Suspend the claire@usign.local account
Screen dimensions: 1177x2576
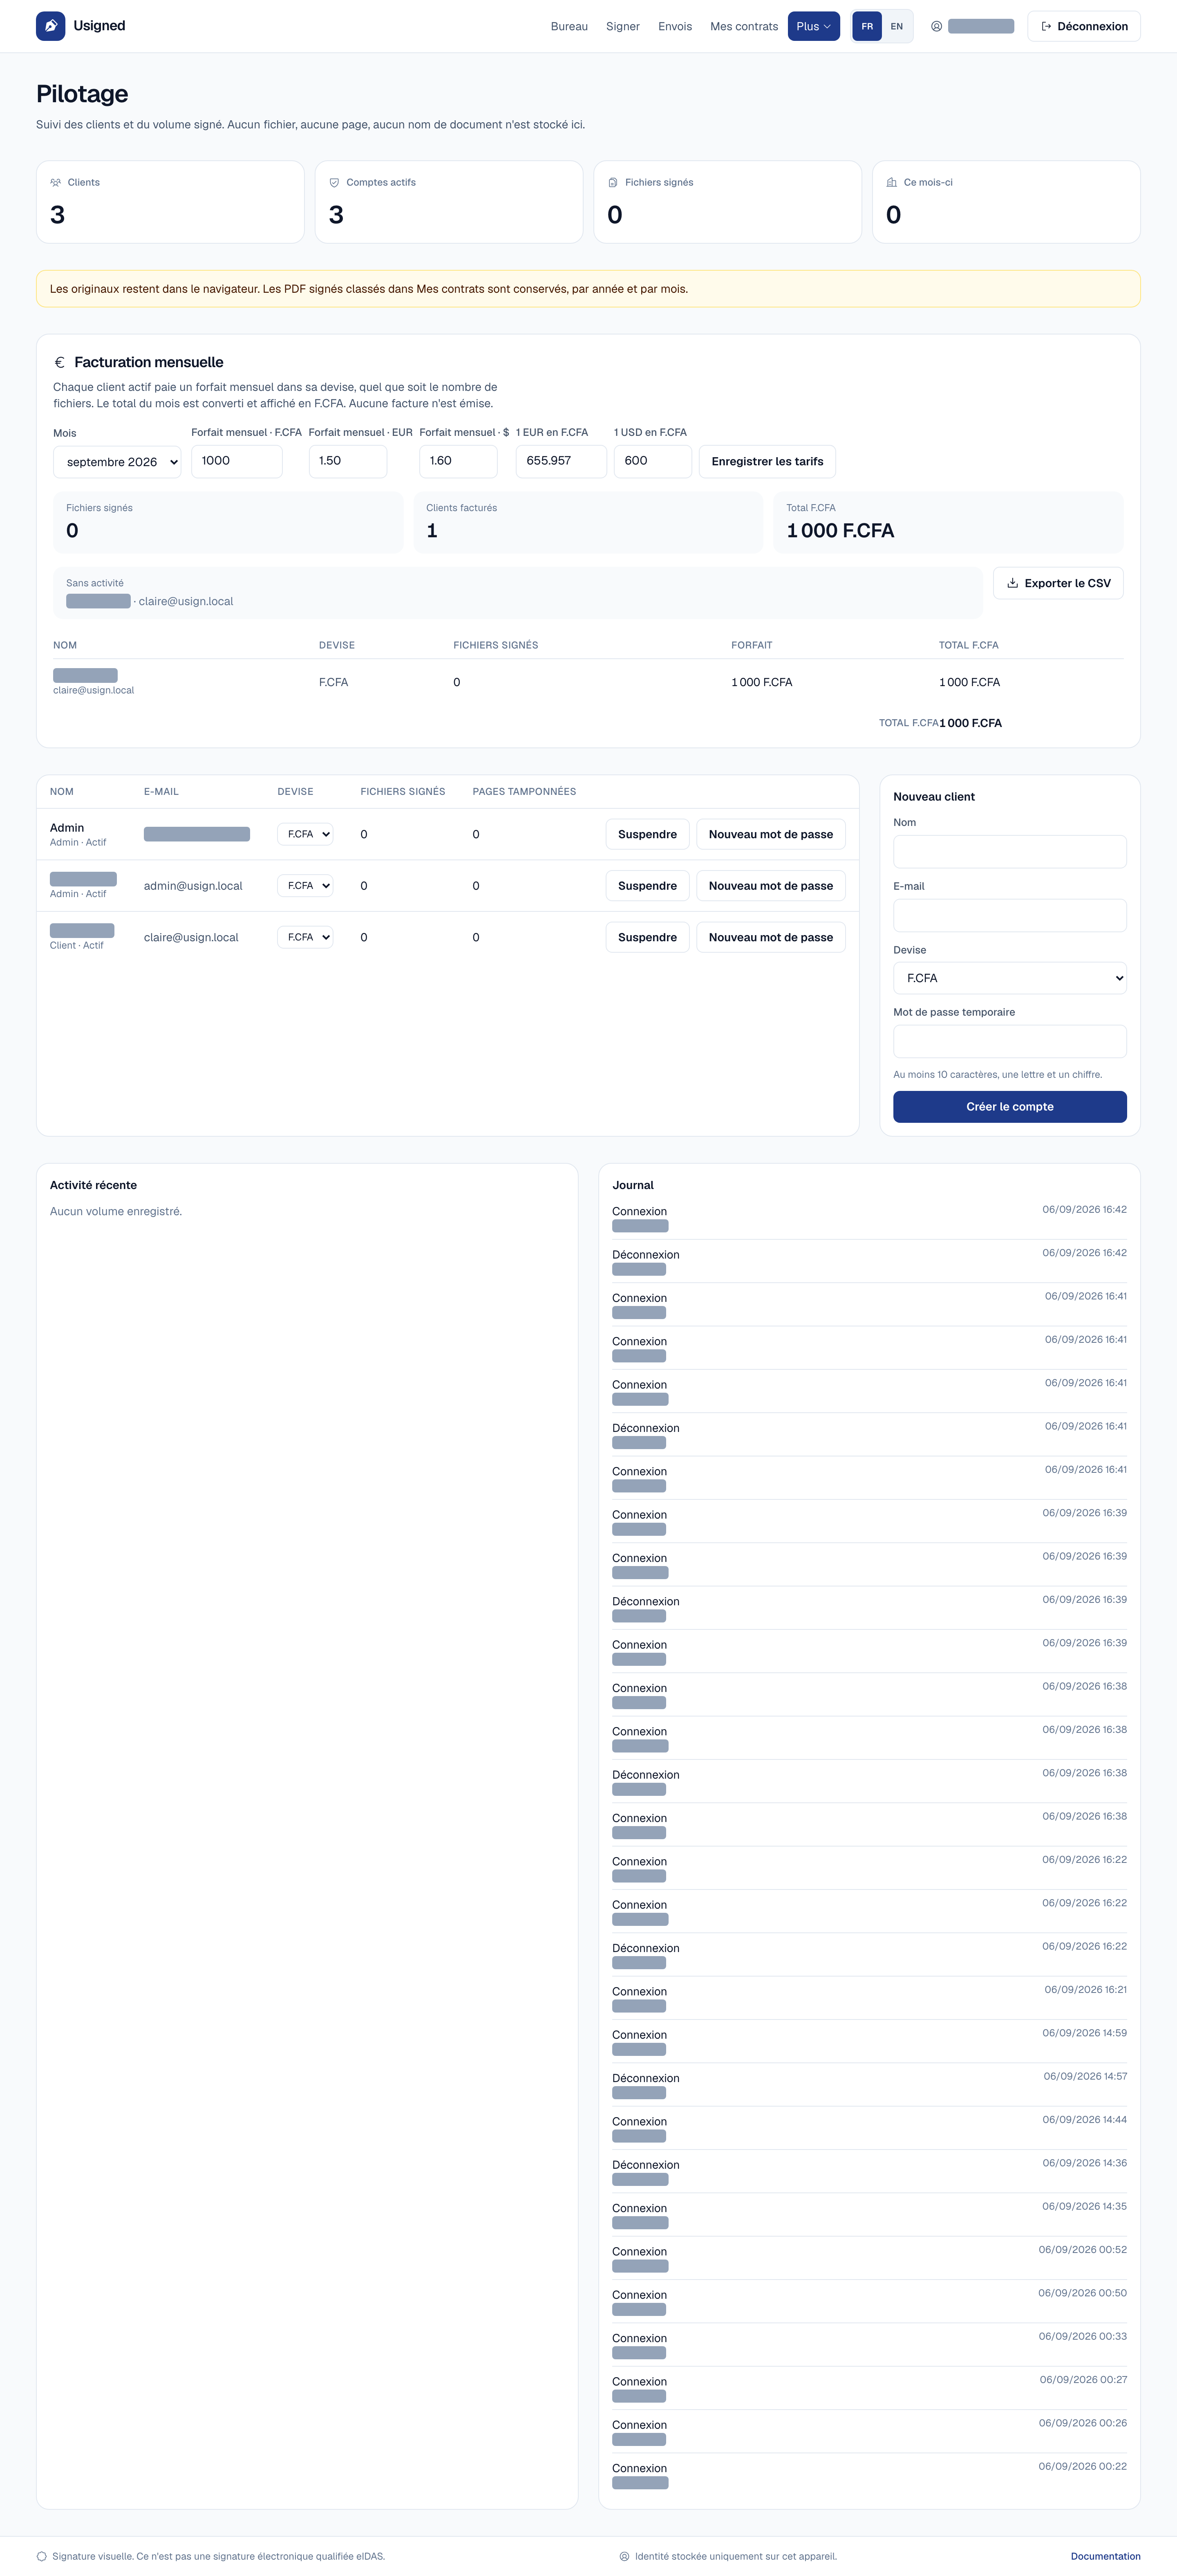pos(647,937)
